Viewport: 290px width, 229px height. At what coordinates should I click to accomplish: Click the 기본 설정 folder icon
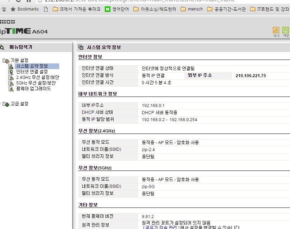tap(6, 61)
